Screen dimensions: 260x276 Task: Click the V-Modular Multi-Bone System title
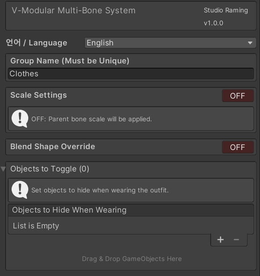pos(74,10)
